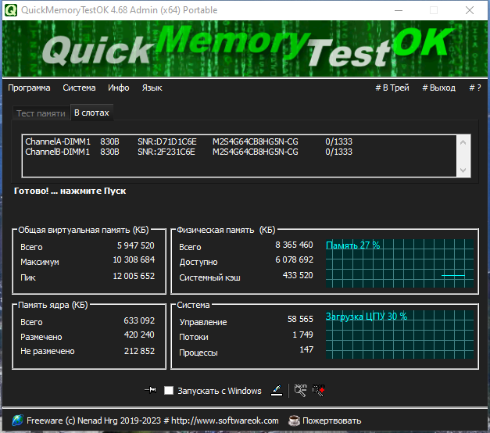Click serial number SNR:2F231C6E
This screenshot has width=490, height=433.
tap(166, 152)
